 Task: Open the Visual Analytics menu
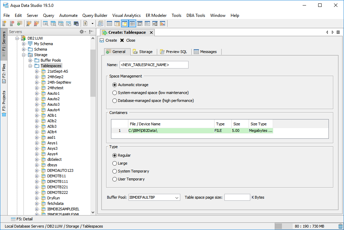[x=127, y=15]
